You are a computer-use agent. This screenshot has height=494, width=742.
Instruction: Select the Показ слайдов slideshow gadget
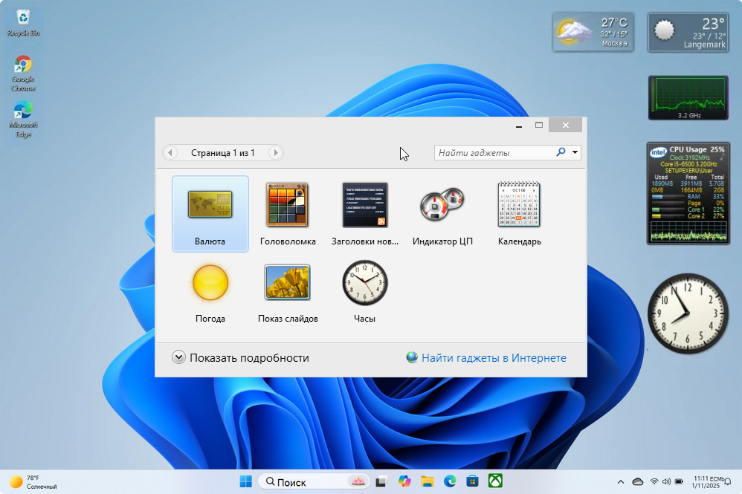tap(288, 290)
